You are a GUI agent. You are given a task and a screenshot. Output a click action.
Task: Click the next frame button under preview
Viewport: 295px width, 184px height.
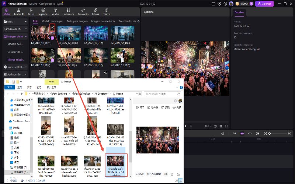[191, 126]
